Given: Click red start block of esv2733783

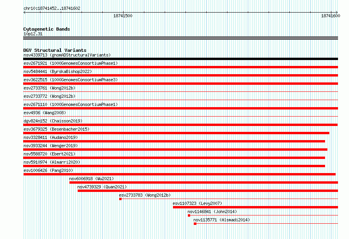Looking at the screenshot, I should tap(120, 199).
